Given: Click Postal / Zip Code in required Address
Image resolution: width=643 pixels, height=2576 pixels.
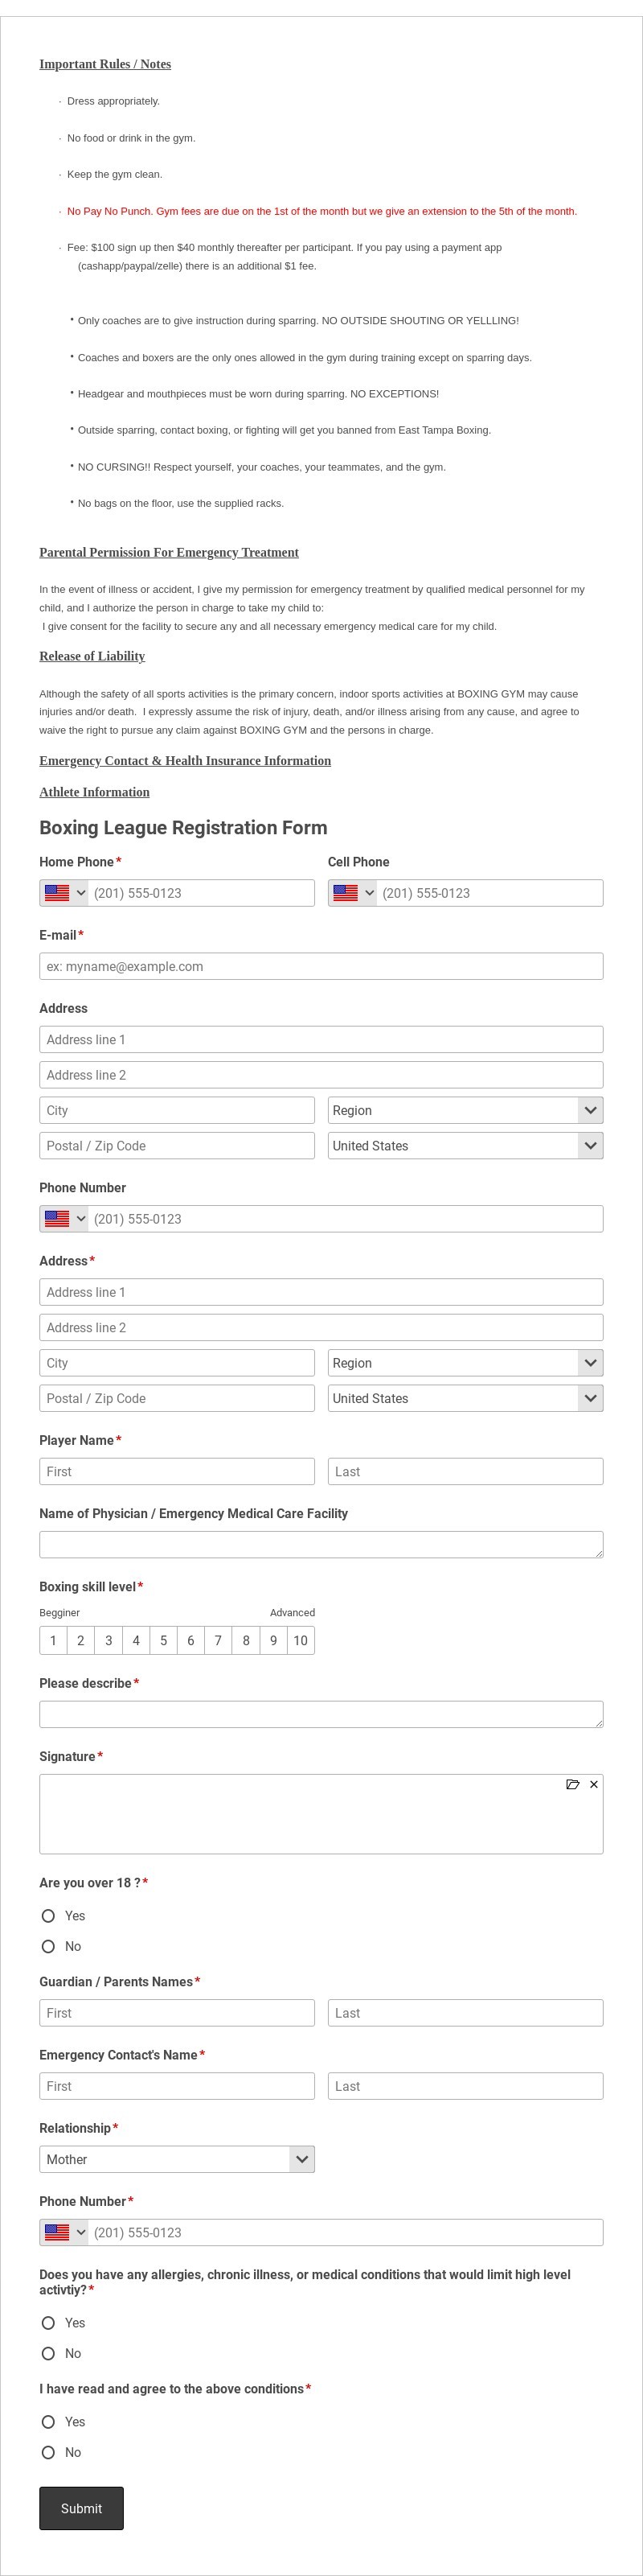Looking at the screenshot, I should tap(177, 1398).
